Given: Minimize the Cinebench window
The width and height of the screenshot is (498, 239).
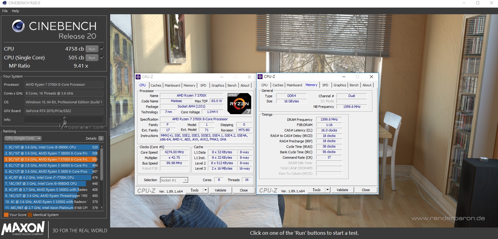Looking at the screenshot, I should pyautogui.click(x=464, y=3).
